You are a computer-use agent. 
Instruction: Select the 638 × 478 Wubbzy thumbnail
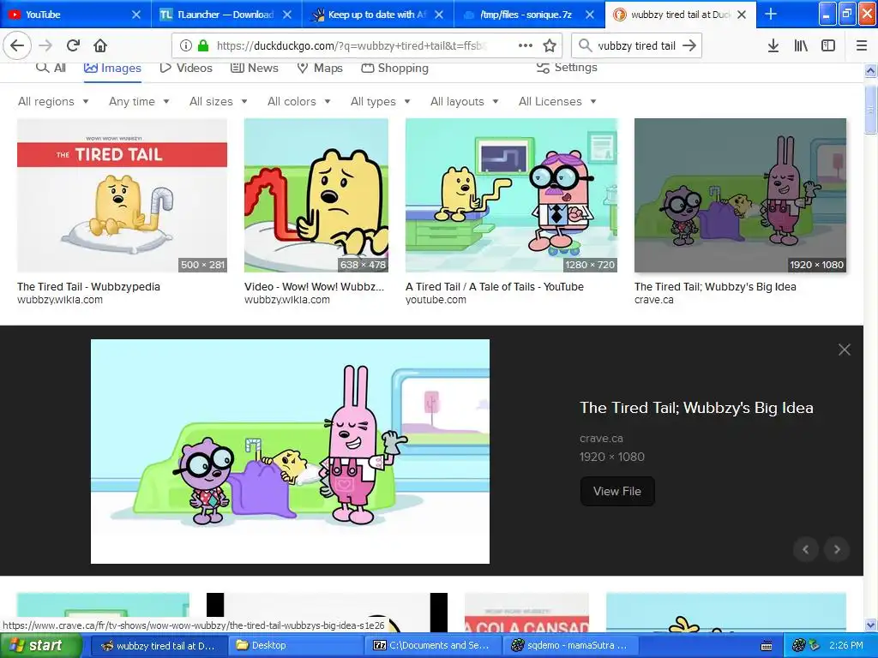coord(316,195)
